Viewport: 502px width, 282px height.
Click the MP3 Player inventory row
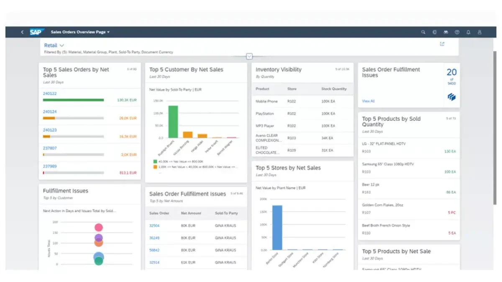[302, 126]
